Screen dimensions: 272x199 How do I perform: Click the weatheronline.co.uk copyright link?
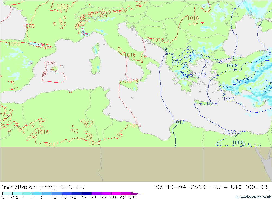coord(253,197)
